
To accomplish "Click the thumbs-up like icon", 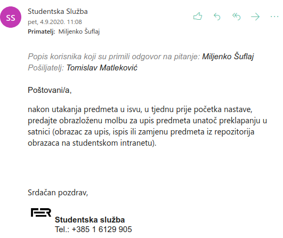I will click(x=198, y=17).
